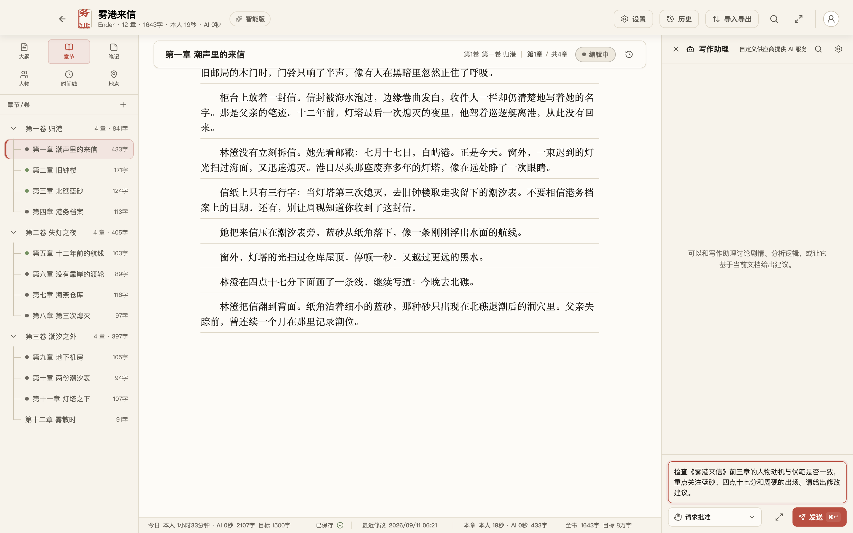Collapse the 第一卷 归港 volume
Viewport: 853px width, 533px height.
click(x=13, y=129)
